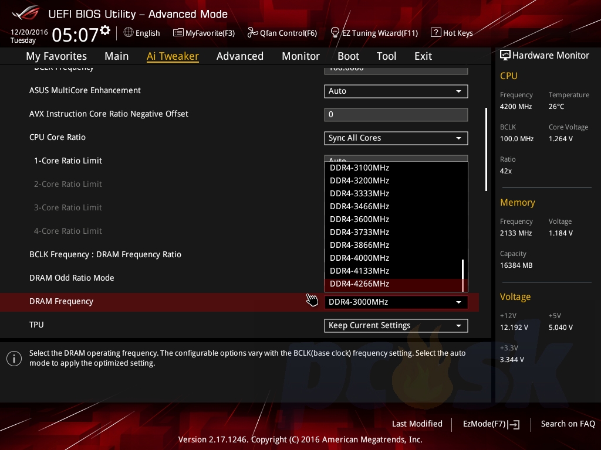Click the main settings page scrollbar
Image resolution: width=601 pixels, height=450 pixels.
(486, 149)
